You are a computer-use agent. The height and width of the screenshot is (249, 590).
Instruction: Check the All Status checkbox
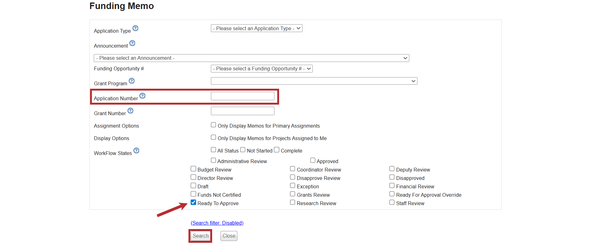tap(213, 150)
